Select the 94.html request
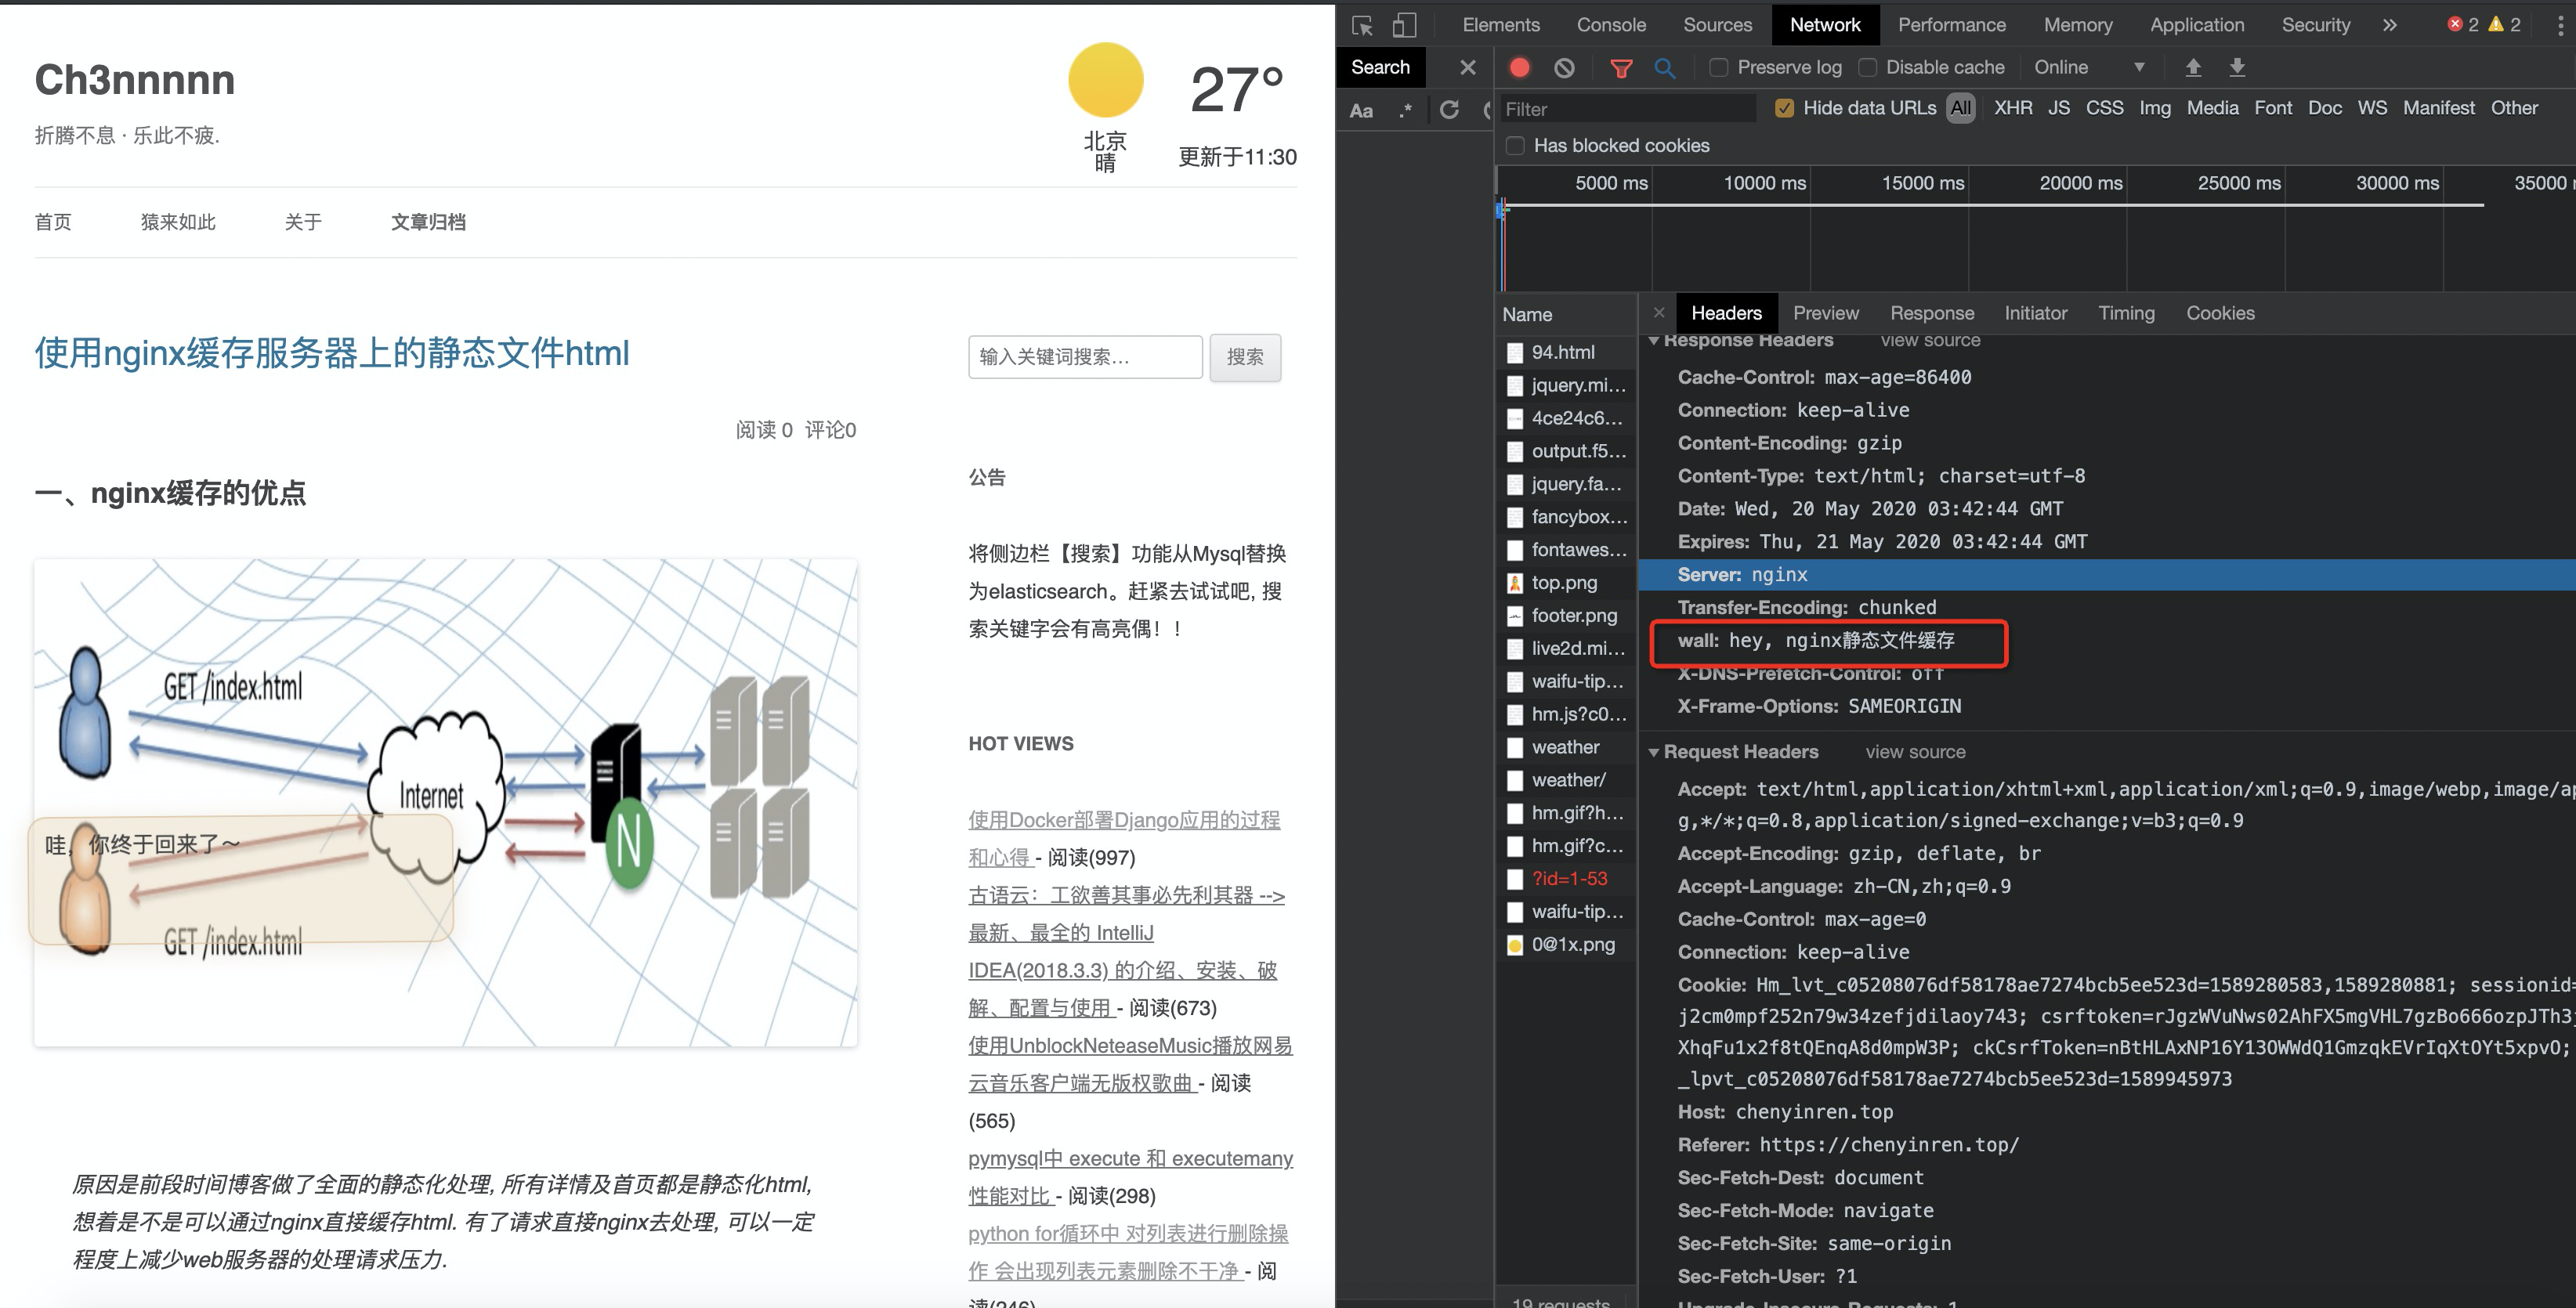 tap(1566, 352)
